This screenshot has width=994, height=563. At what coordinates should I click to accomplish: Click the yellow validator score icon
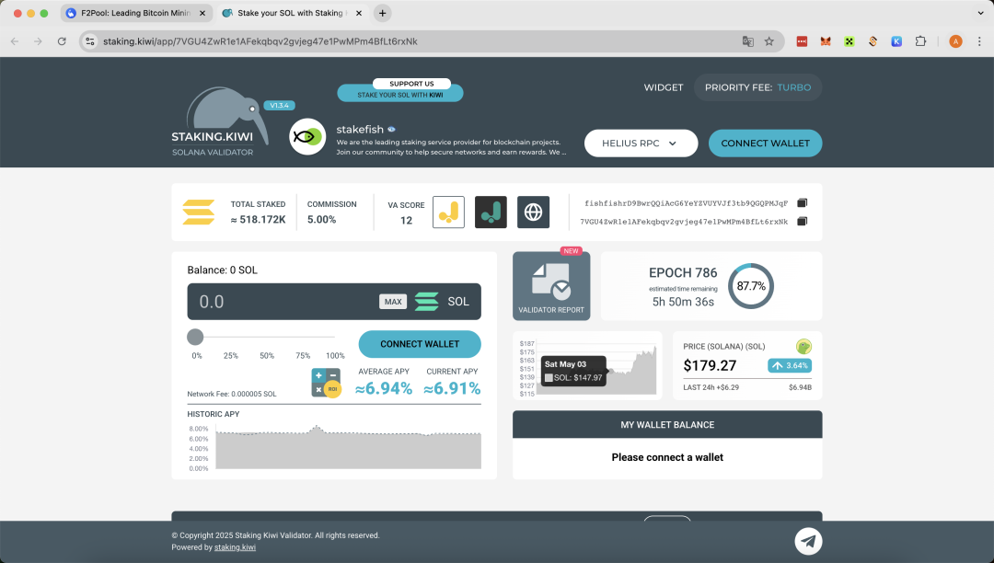(448, 213)
